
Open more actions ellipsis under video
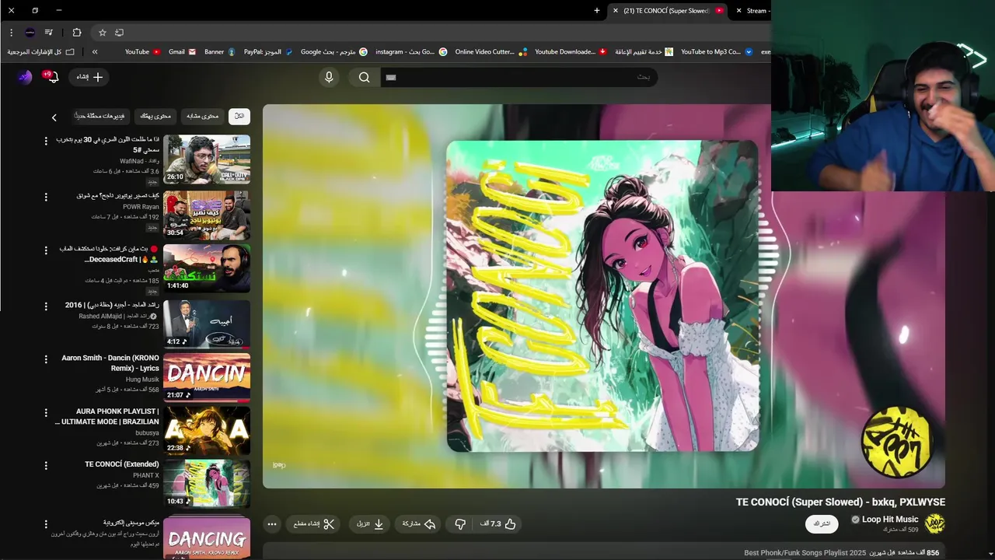(272, 524)
